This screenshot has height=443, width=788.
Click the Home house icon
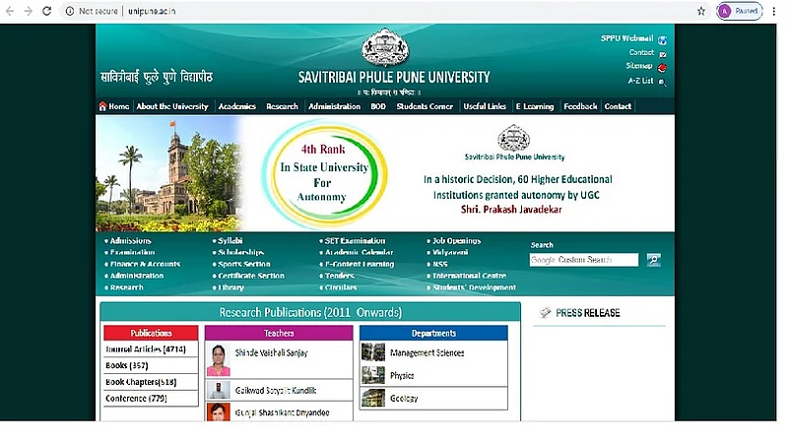coord(102,106)
